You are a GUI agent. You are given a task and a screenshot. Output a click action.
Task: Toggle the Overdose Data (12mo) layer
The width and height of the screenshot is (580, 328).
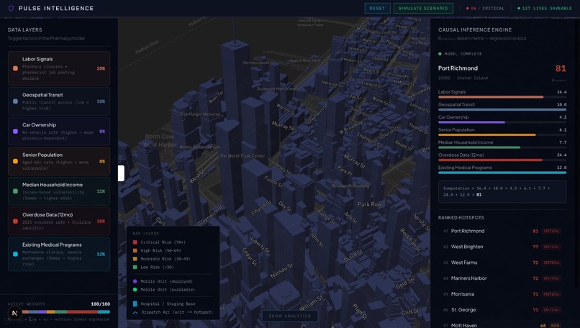59,221
